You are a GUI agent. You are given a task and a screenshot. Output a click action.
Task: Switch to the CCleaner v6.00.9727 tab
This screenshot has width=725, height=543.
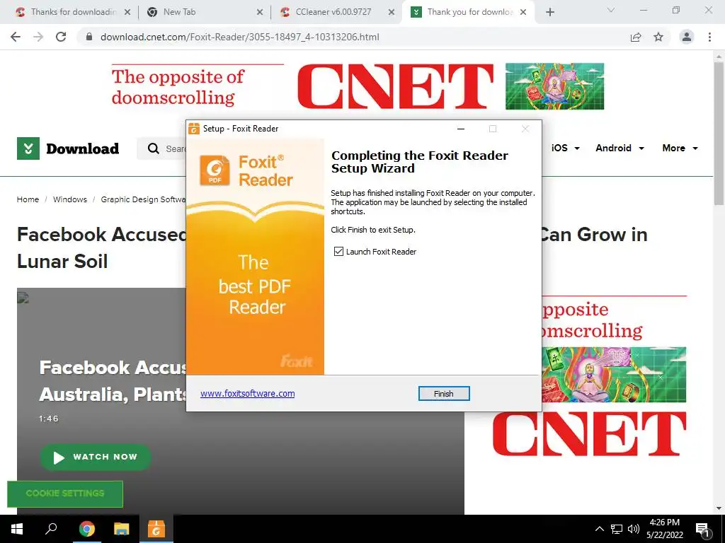point(333,12)
